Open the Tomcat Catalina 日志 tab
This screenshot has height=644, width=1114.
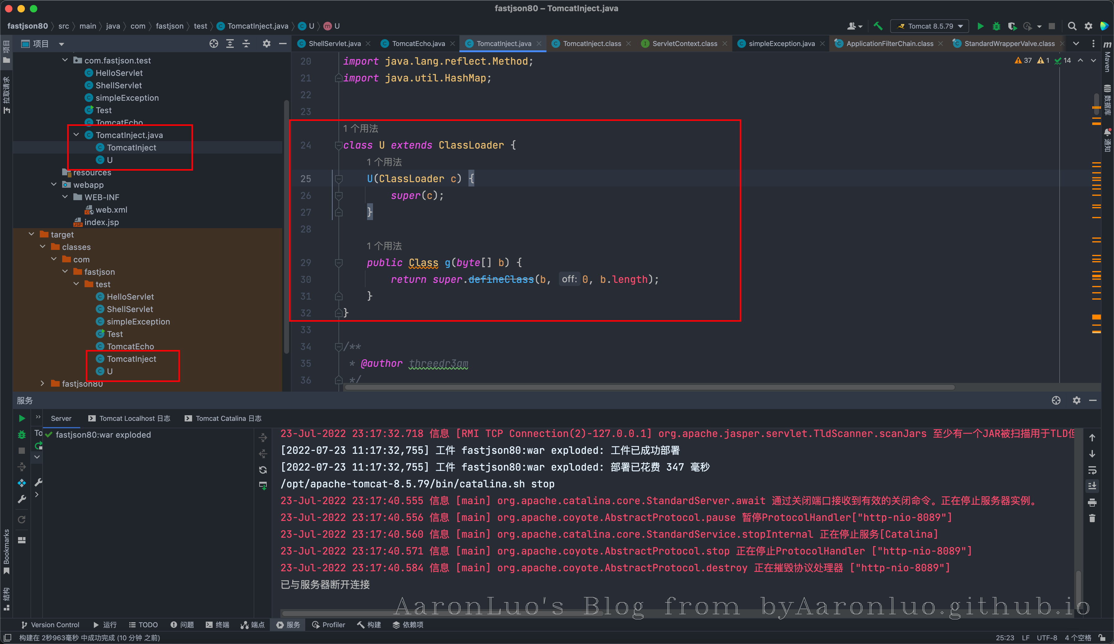tap(223, 418)
